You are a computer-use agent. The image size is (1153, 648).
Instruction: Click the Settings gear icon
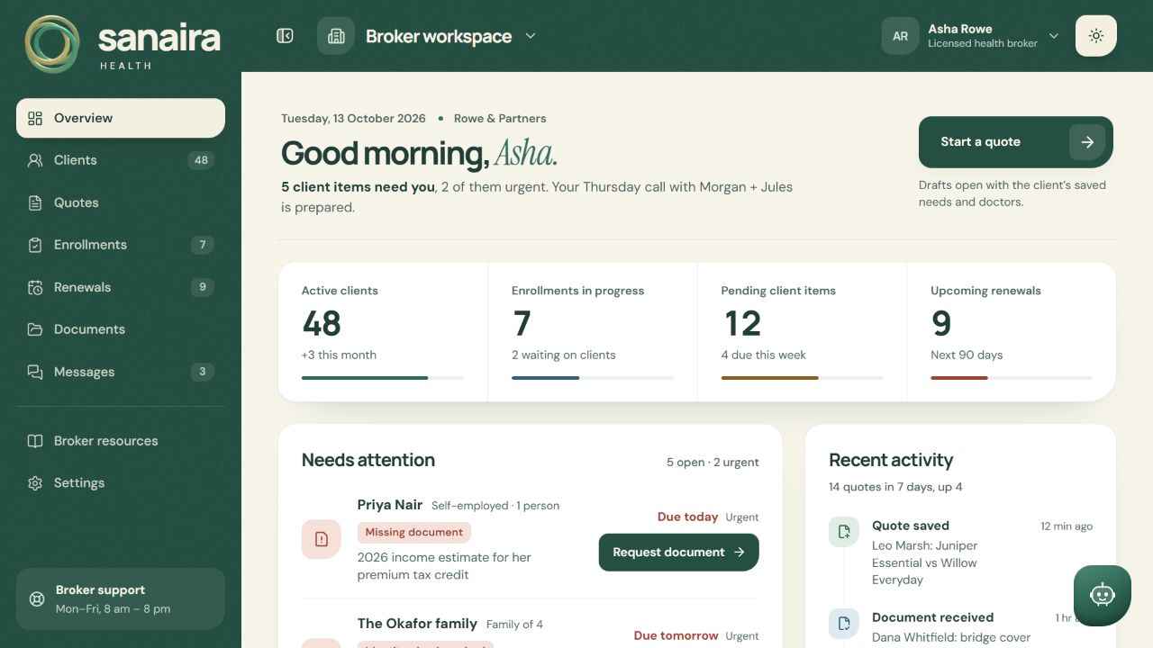35,483
